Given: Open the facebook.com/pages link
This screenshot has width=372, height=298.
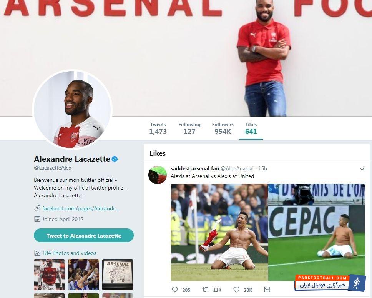Looking at the screenshot, I should click(80, 208).
